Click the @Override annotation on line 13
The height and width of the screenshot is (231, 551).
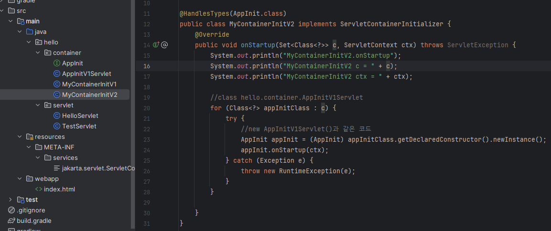pyautogui.click(x=212, y=35)
